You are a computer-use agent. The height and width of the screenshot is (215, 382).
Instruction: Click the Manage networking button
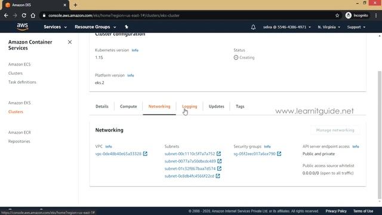coord(335,130)
